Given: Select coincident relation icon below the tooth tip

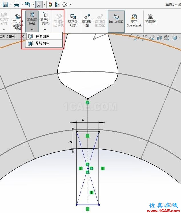Looking at the screenshot, I should [x=88, y=103].
